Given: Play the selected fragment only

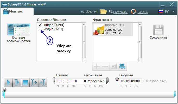Looking at the screenshot, I should (x=17, y=83).
